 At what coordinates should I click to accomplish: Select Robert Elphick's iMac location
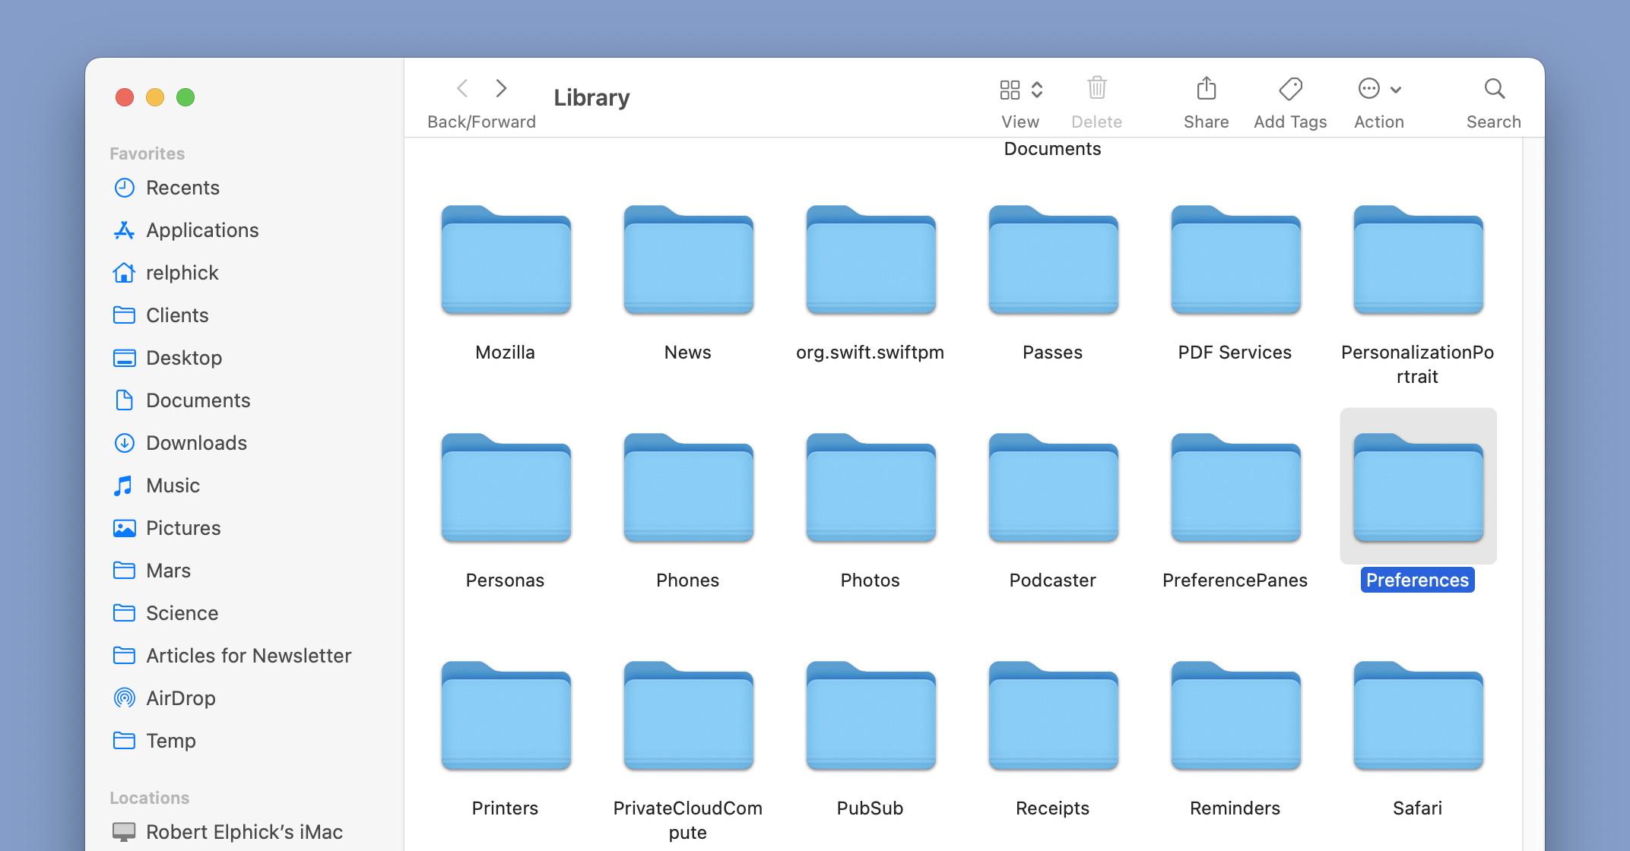[x=244, y=832]
